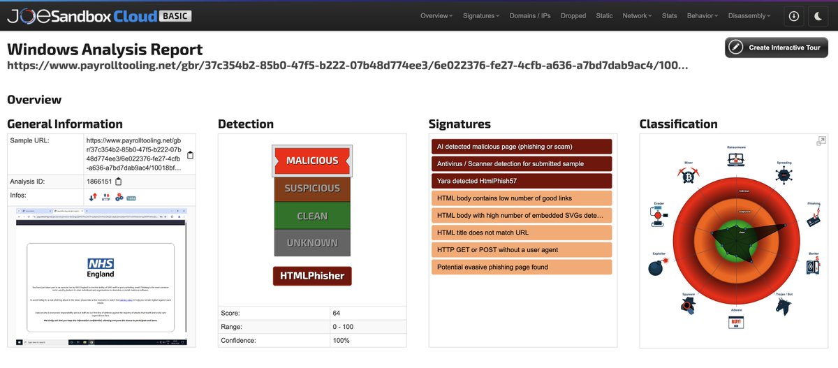Open 'HTML title does not match URL' signature
This screenshot has width=838, height=368.
coord(522,233)
